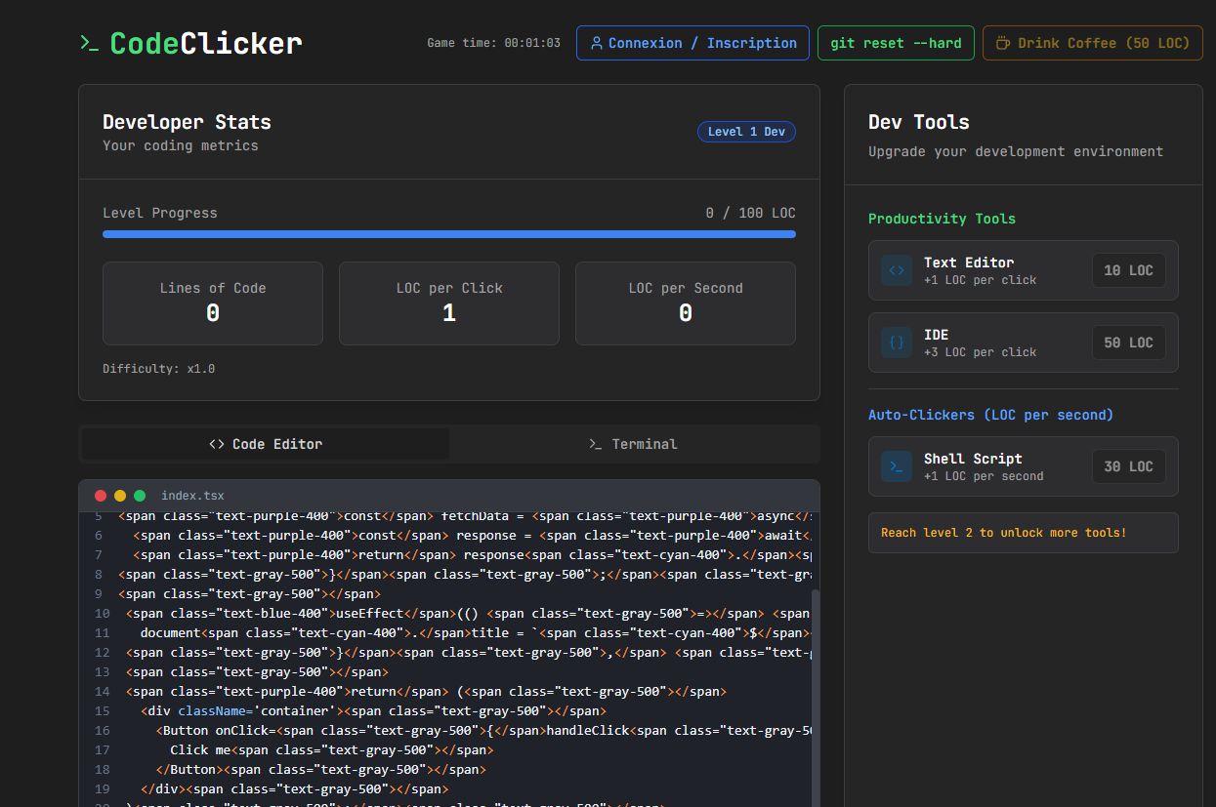Open Connexion / Inscription

(692, 43)
